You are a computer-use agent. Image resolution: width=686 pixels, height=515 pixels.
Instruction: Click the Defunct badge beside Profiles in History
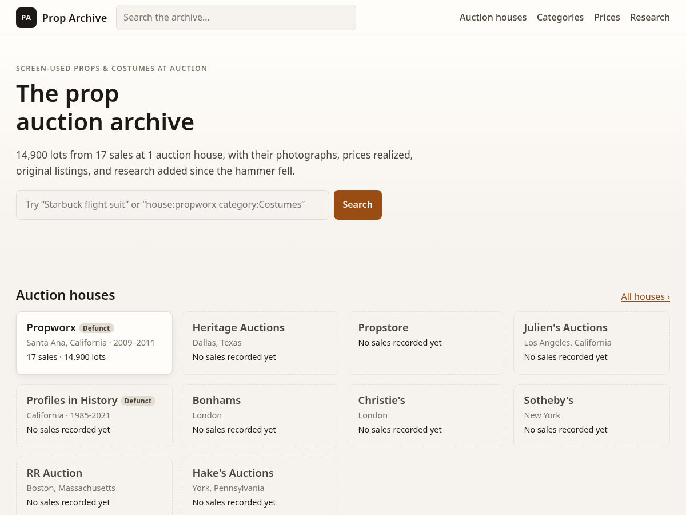pos(138,401)
